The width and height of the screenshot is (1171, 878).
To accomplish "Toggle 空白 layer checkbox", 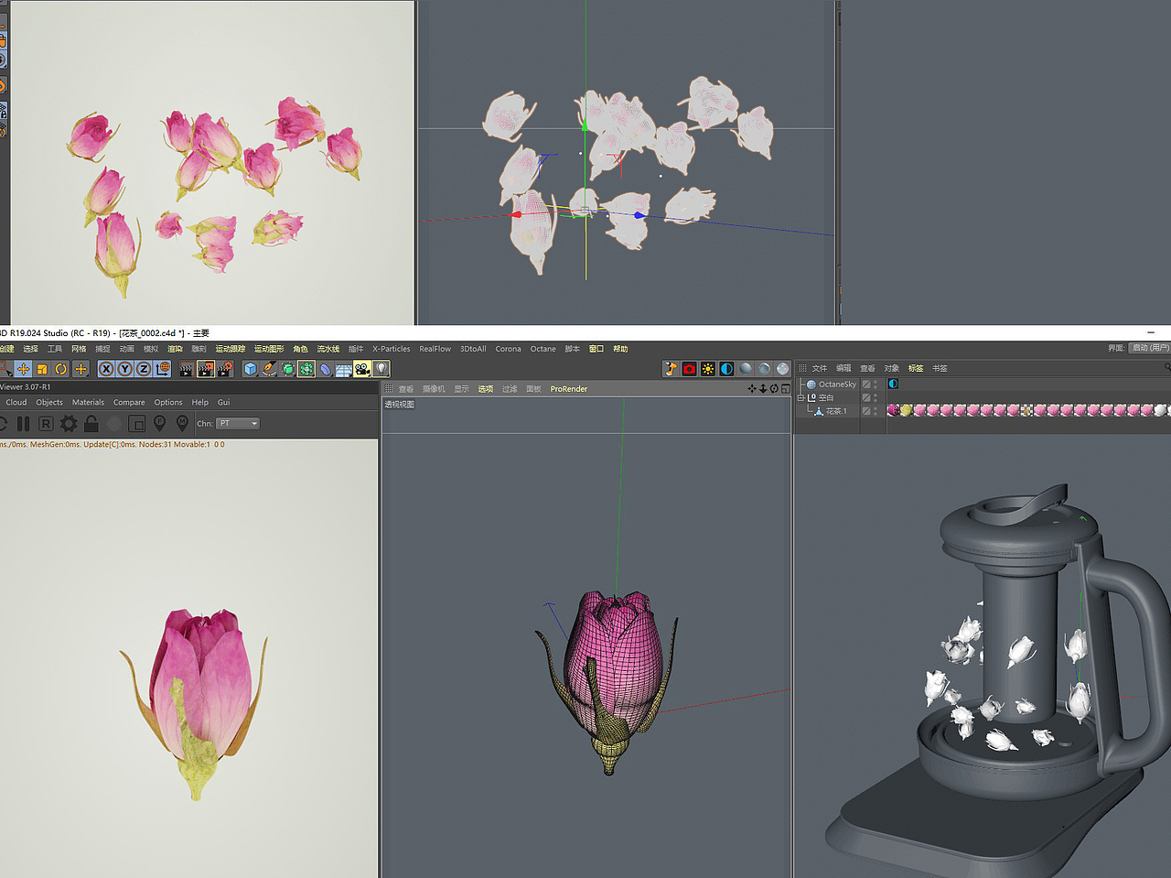I will click(x=866, y=397).
